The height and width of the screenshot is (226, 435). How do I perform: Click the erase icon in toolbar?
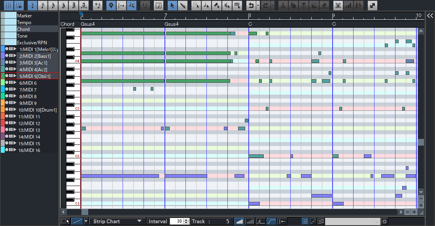(x=324, y=5)
